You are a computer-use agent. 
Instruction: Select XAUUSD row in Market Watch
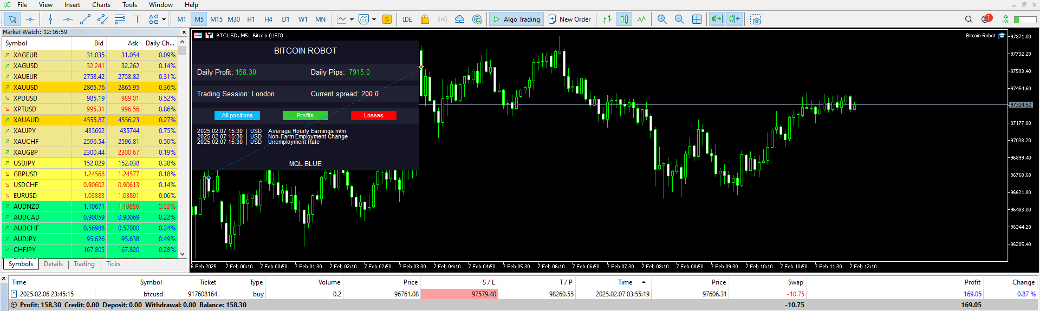(90, 87)
